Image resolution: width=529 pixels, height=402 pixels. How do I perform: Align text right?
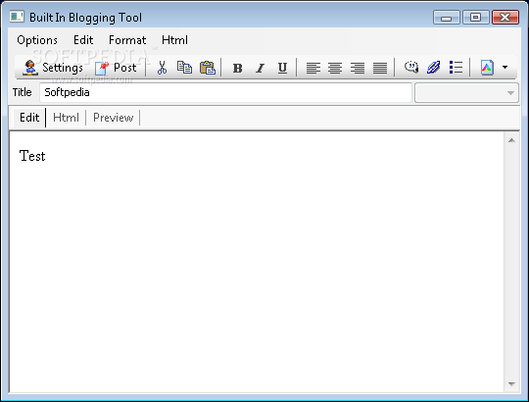[x=358, y=68]
